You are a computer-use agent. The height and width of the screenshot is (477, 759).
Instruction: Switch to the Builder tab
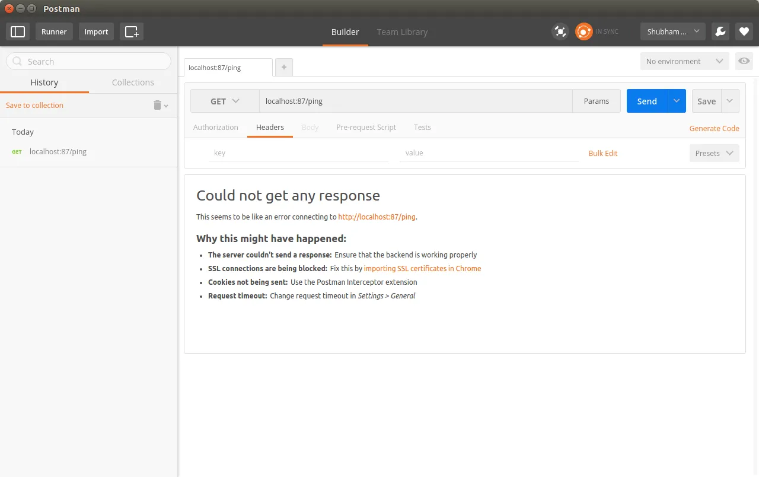point(345,32)
